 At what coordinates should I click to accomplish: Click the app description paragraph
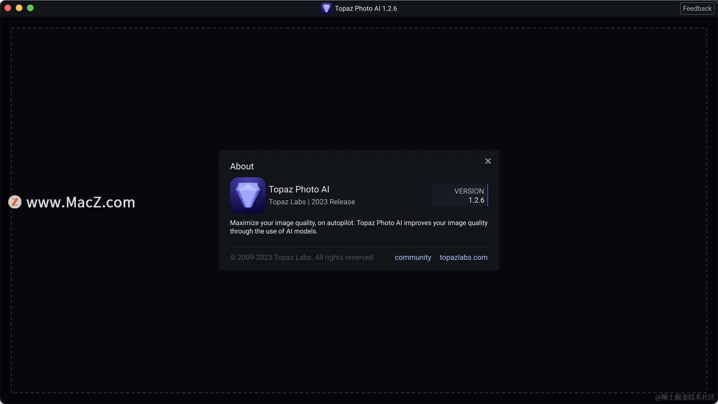pos(358,227)
